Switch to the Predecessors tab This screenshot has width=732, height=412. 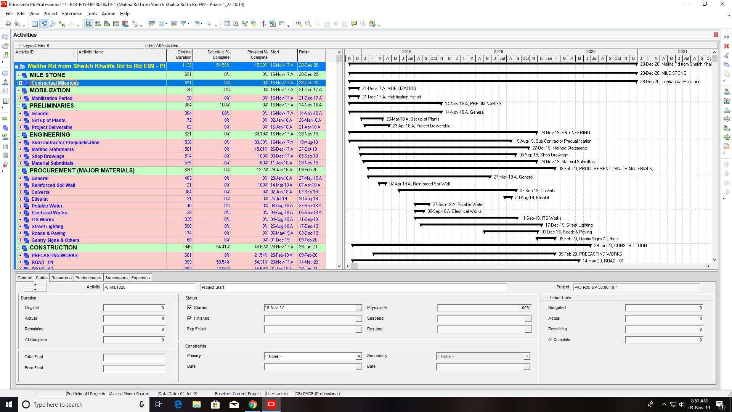[88, 278]
